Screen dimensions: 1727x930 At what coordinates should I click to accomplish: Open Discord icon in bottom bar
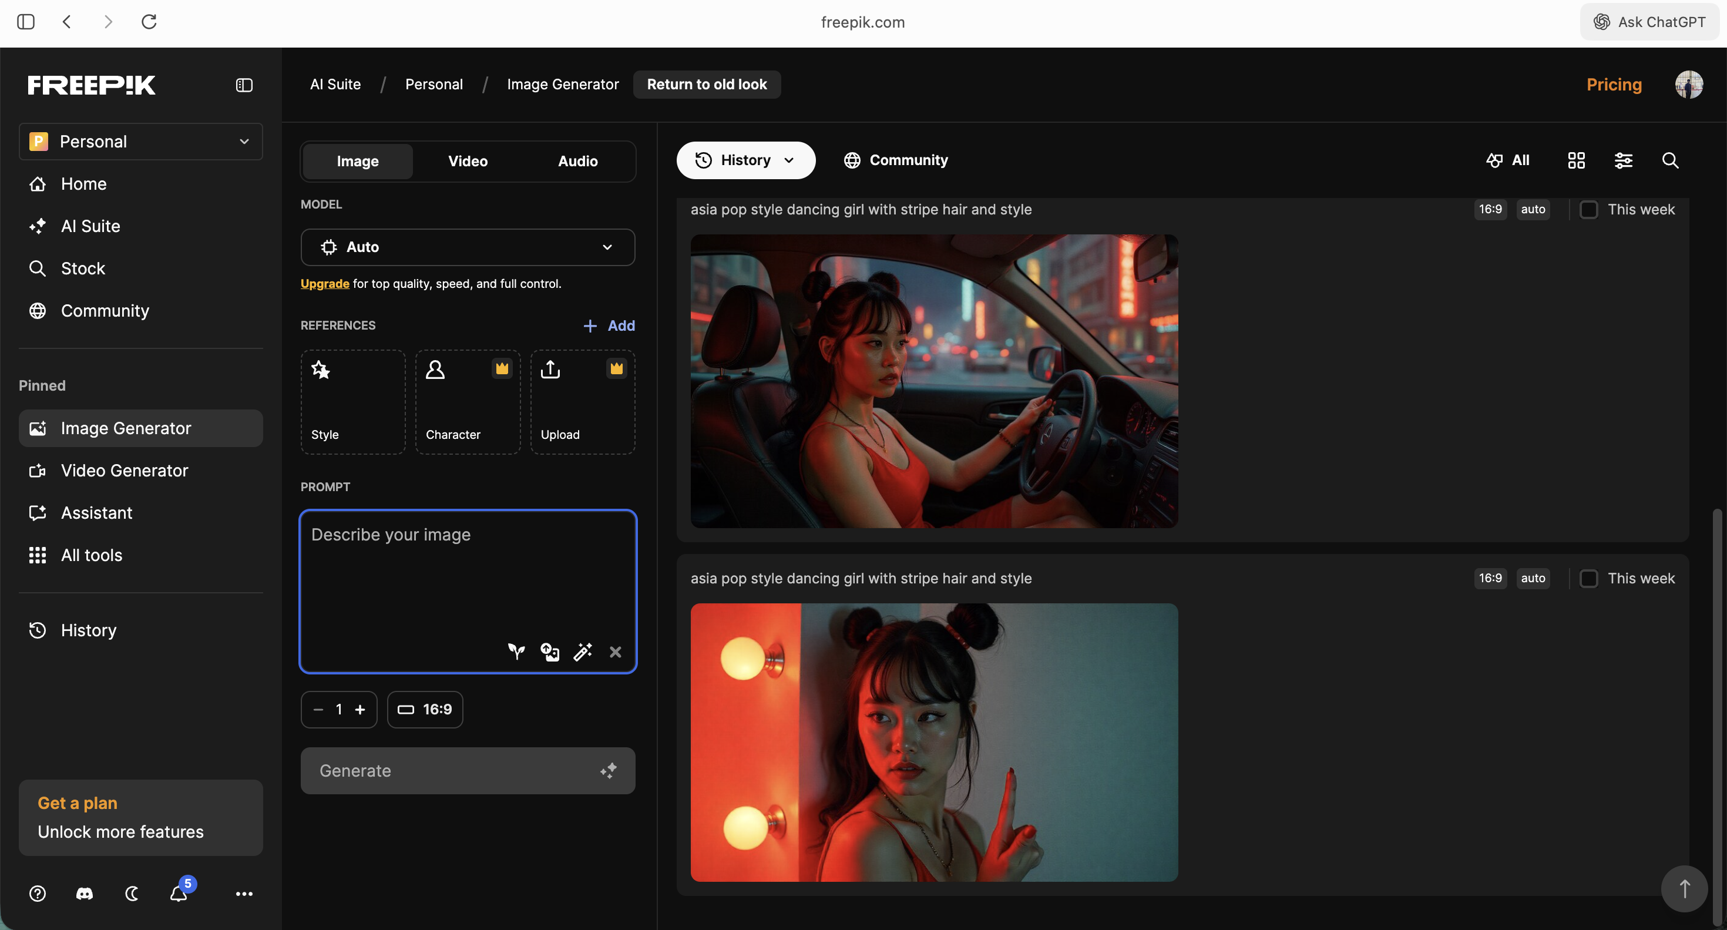[85, 893]
